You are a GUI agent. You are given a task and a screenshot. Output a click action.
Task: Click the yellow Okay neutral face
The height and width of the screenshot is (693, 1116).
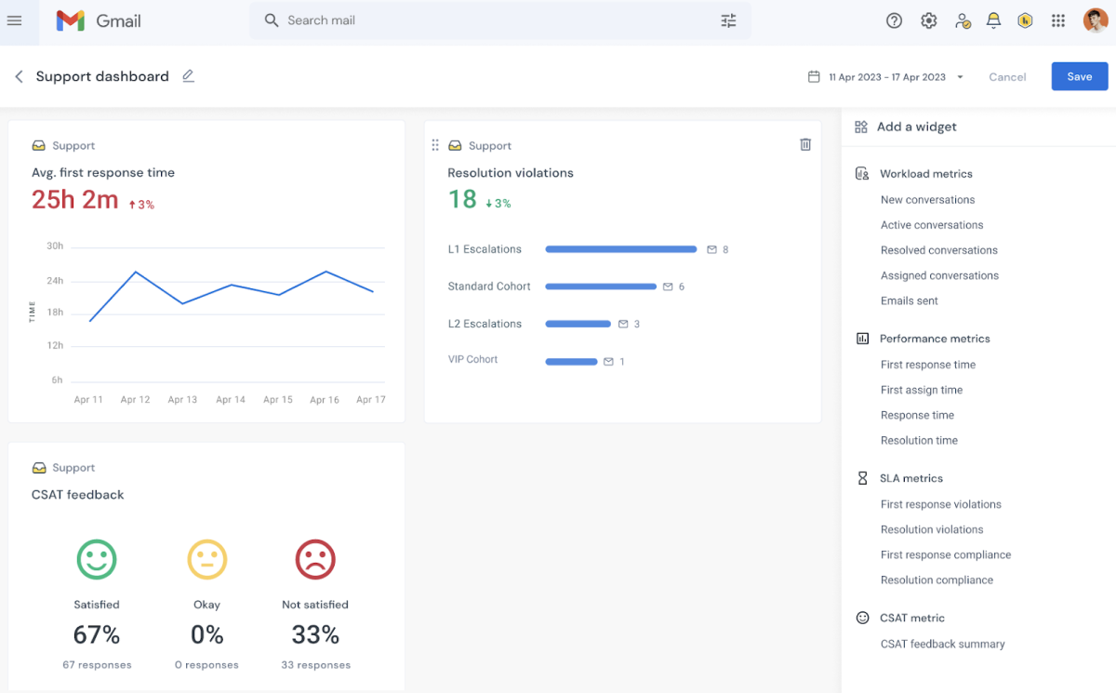pyautogui.click(x=206, y=559)
